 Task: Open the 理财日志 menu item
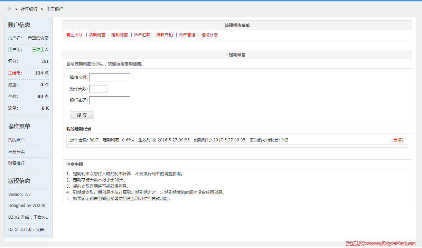point(209,35)
